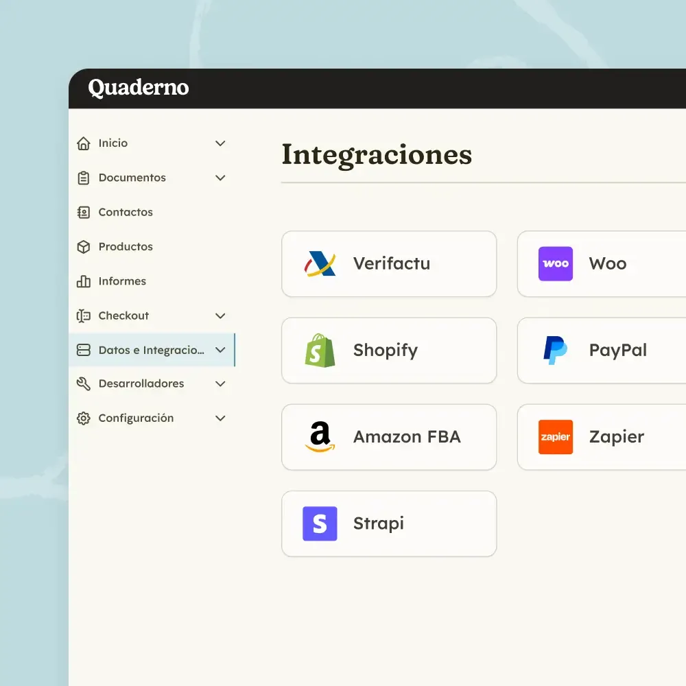The height and width of the screenshot is (686, 686).
Task: Expand the Documentos dropdown arrow
Action: [x=220, y=177]
